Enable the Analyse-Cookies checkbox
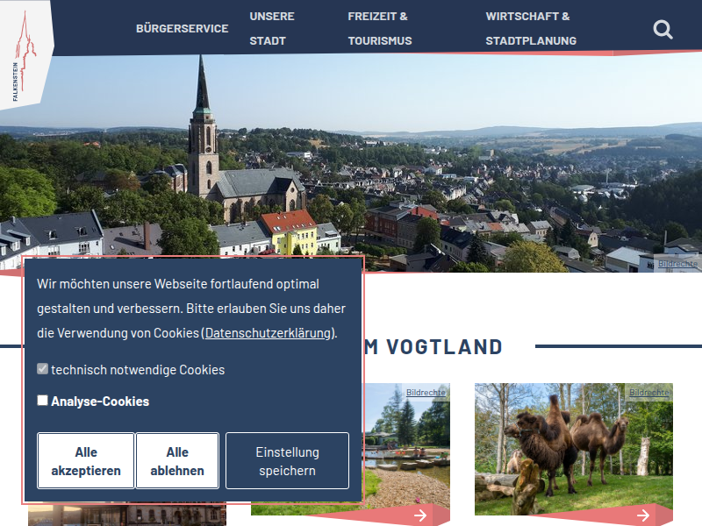 (x=41, y=400)
